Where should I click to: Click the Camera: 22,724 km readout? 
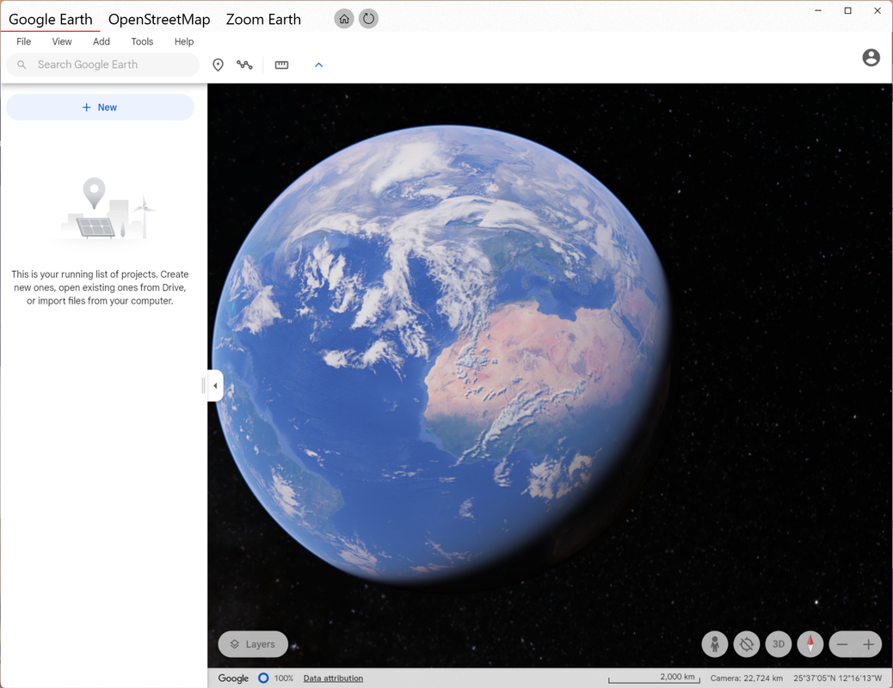(747, 679)
